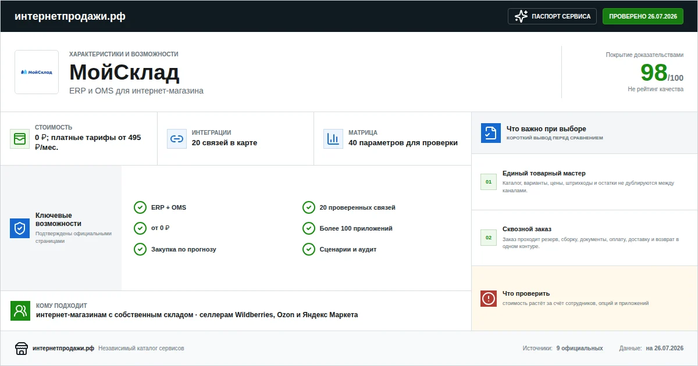The image size is (698, 366).
Task: Click the Покрытие доказательствами label
Action: point(644,55)
